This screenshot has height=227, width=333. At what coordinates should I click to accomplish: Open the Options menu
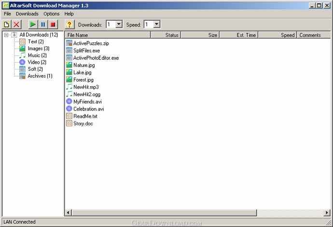tap(51, 14)
